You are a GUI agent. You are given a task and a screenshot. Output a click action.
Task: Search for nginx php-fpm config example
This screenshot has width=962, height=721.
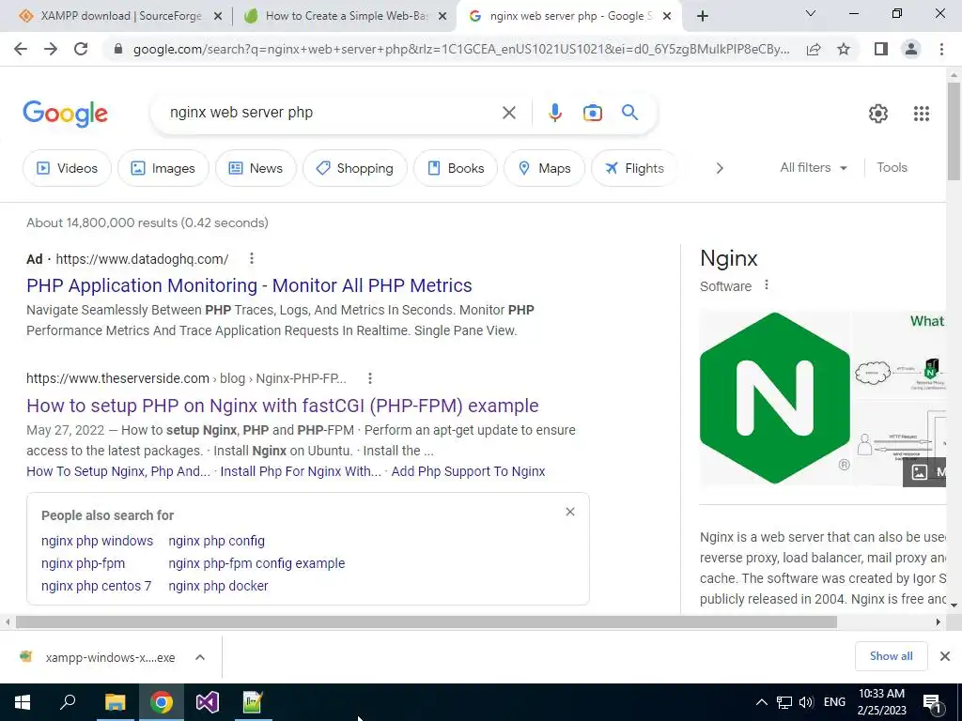click(x=256, y=563)
